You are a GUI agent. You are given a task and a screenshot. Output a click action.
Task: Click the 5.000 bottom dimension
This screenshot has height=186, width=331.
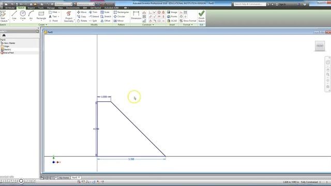tap(131, 159)
